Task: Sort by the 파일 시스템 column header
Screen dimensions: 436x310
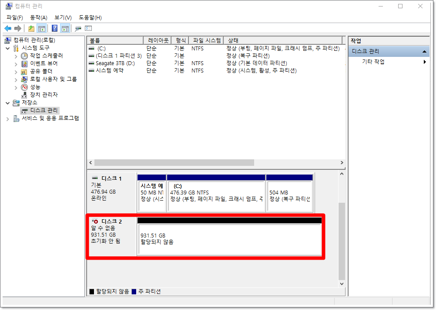Action: 206,40
